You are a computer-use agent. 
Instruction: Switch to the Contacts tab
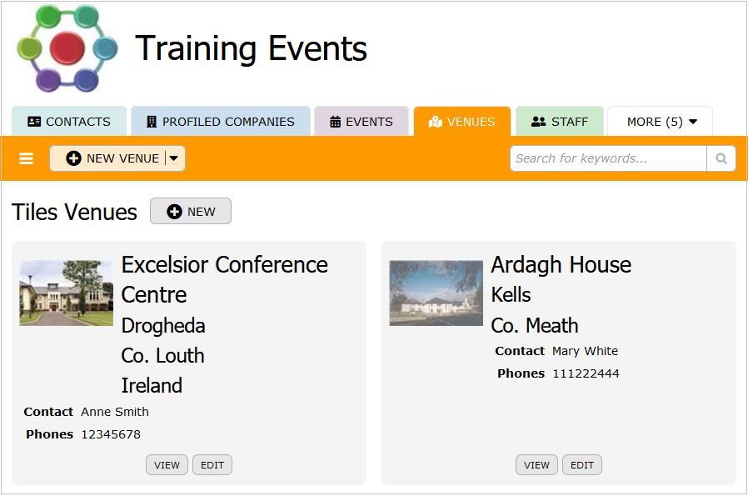[70, 122]
